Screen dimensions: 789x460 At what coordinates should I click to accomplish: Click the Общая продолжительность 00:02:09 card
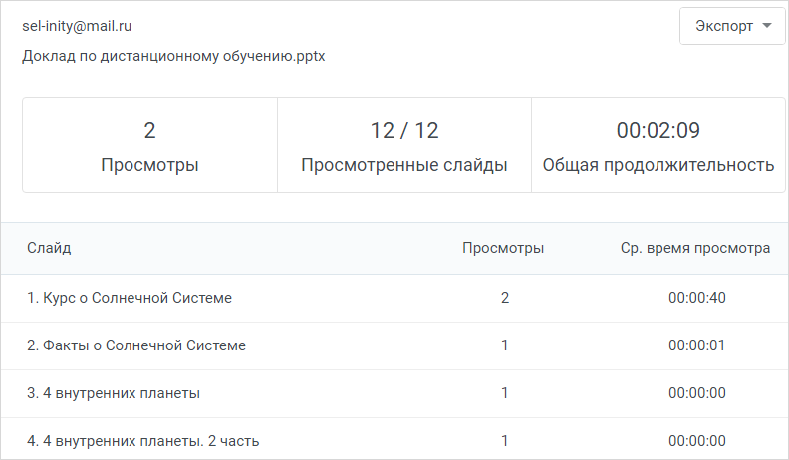658,144
